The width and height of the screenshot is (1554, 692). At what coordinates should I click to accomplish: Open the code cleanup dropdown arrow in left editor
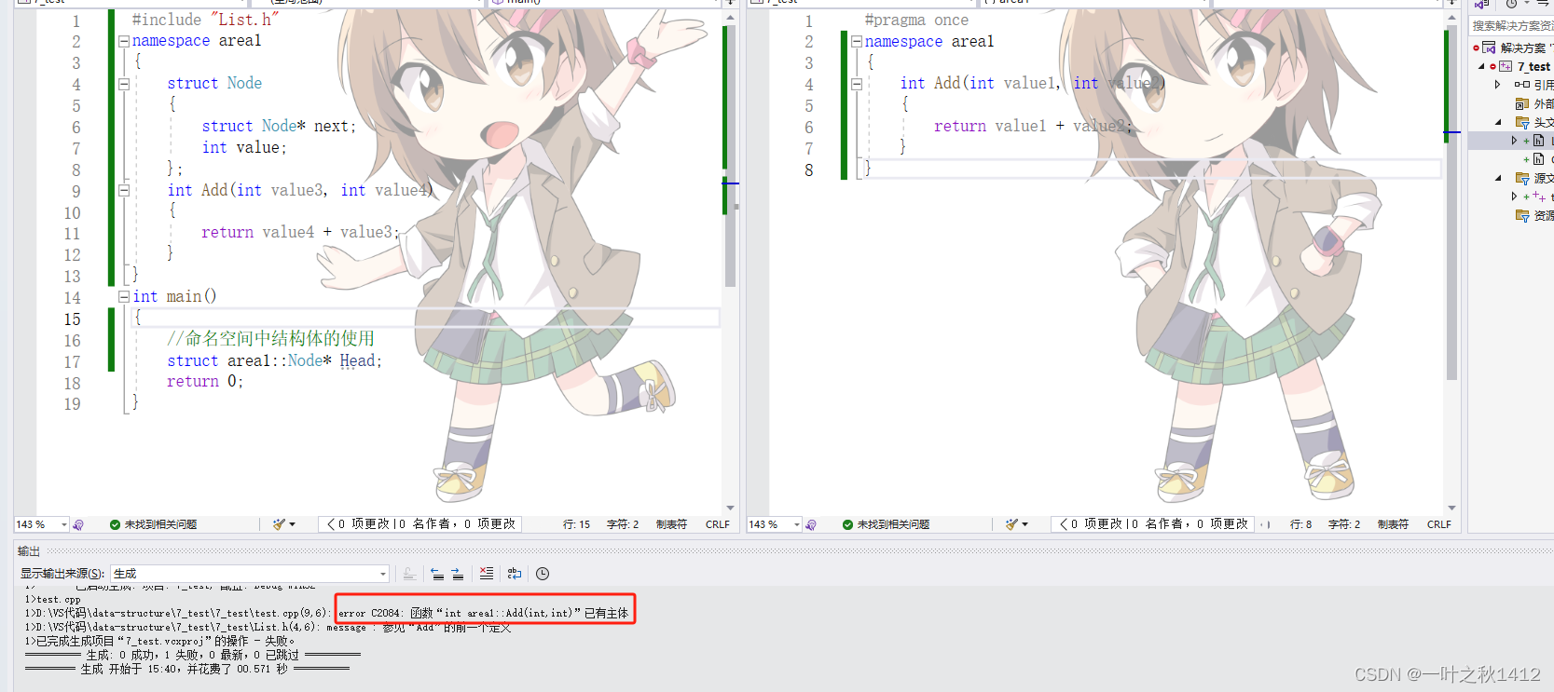(x=292, y=524)
